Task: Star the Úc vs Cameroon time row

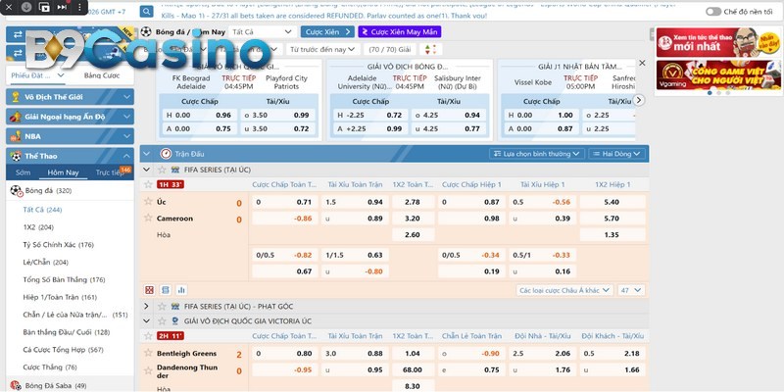Action: 148,184
